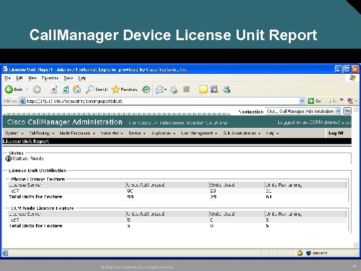Open the History/Media globe icon
The width and height of the screenshot is (361, 271).
click(146, 89)
